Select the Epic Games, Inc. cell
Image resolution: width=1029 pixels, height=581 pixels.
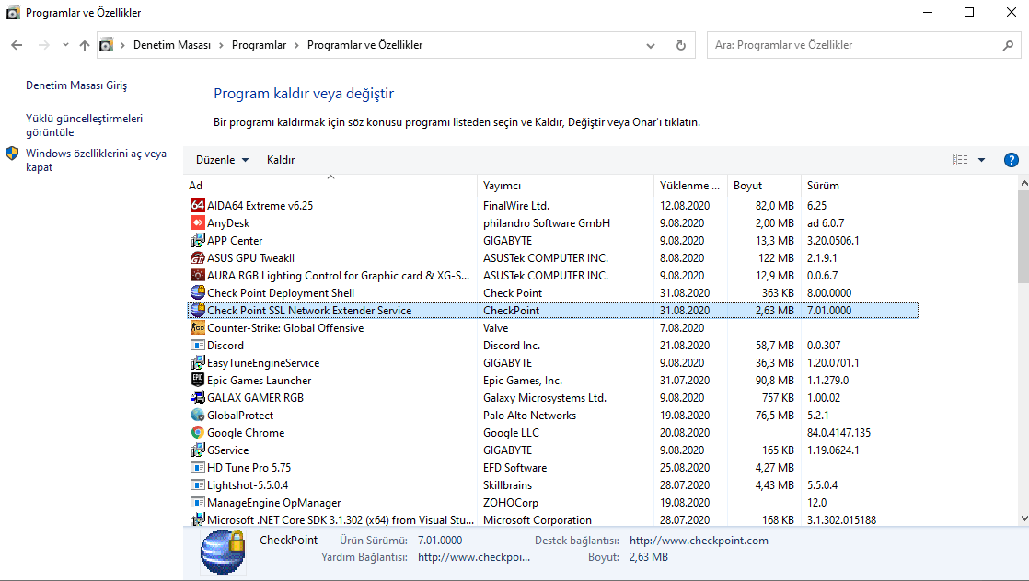pyautogui.click(x=523, y=381)
